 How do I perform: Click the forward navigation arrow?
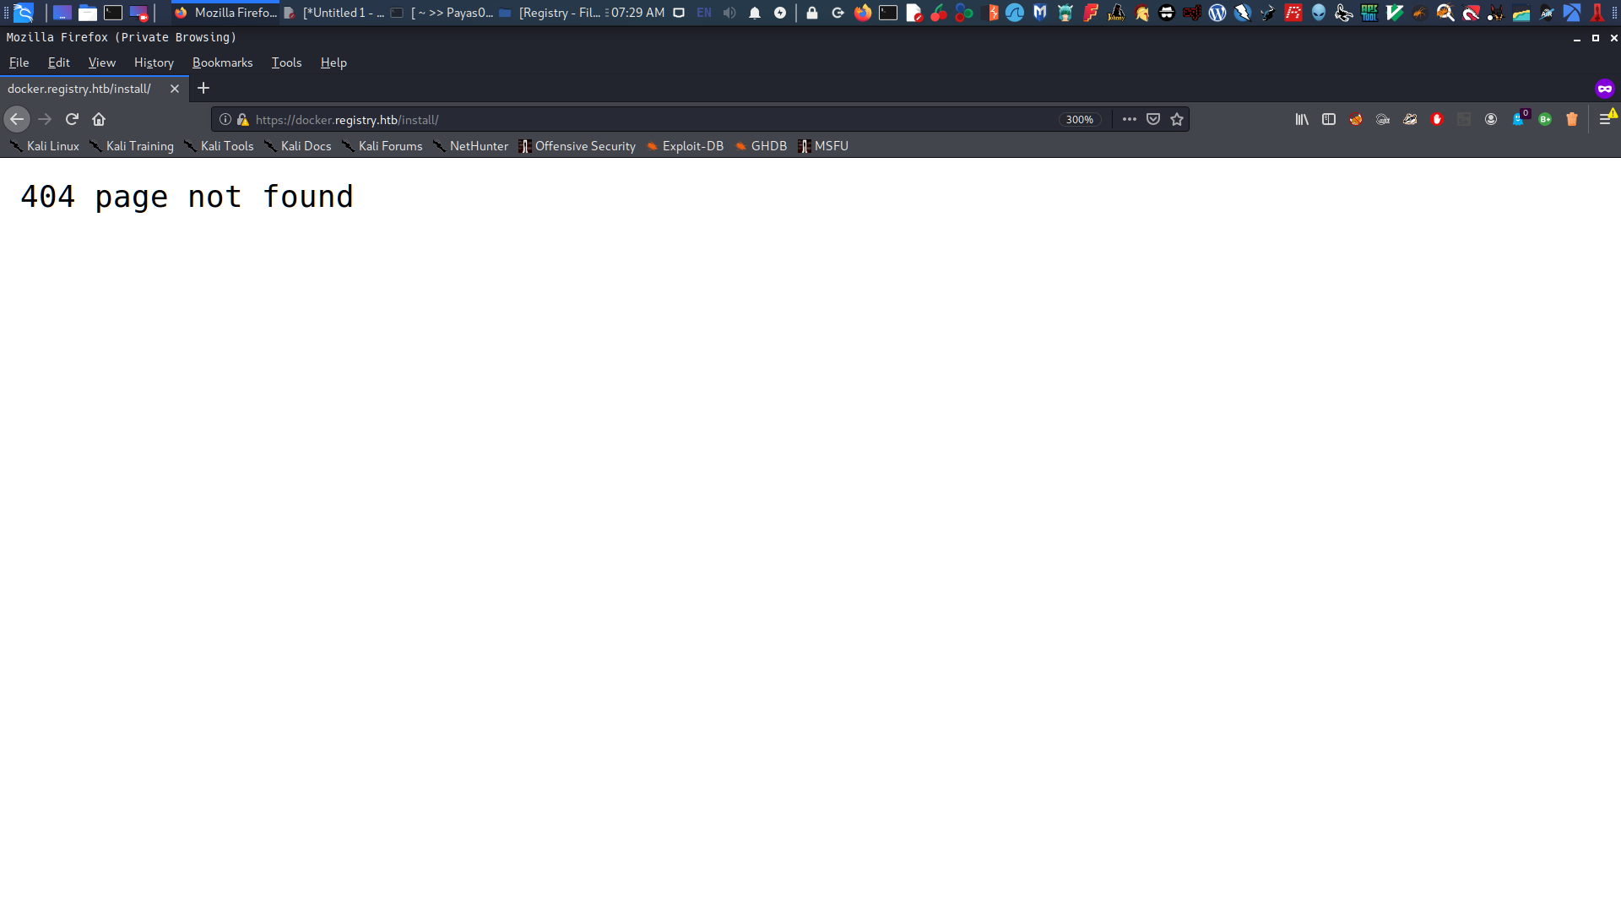(x=45, y=119)
